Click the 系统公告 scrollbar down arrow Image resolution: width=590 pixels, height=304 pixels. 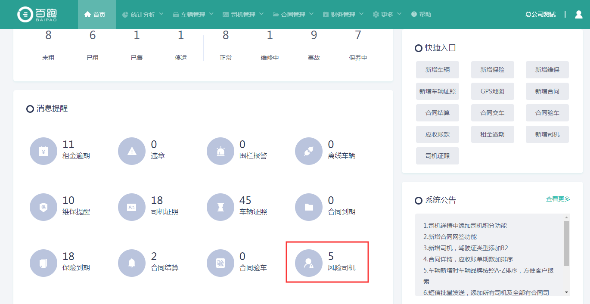(x=566, y=292)
